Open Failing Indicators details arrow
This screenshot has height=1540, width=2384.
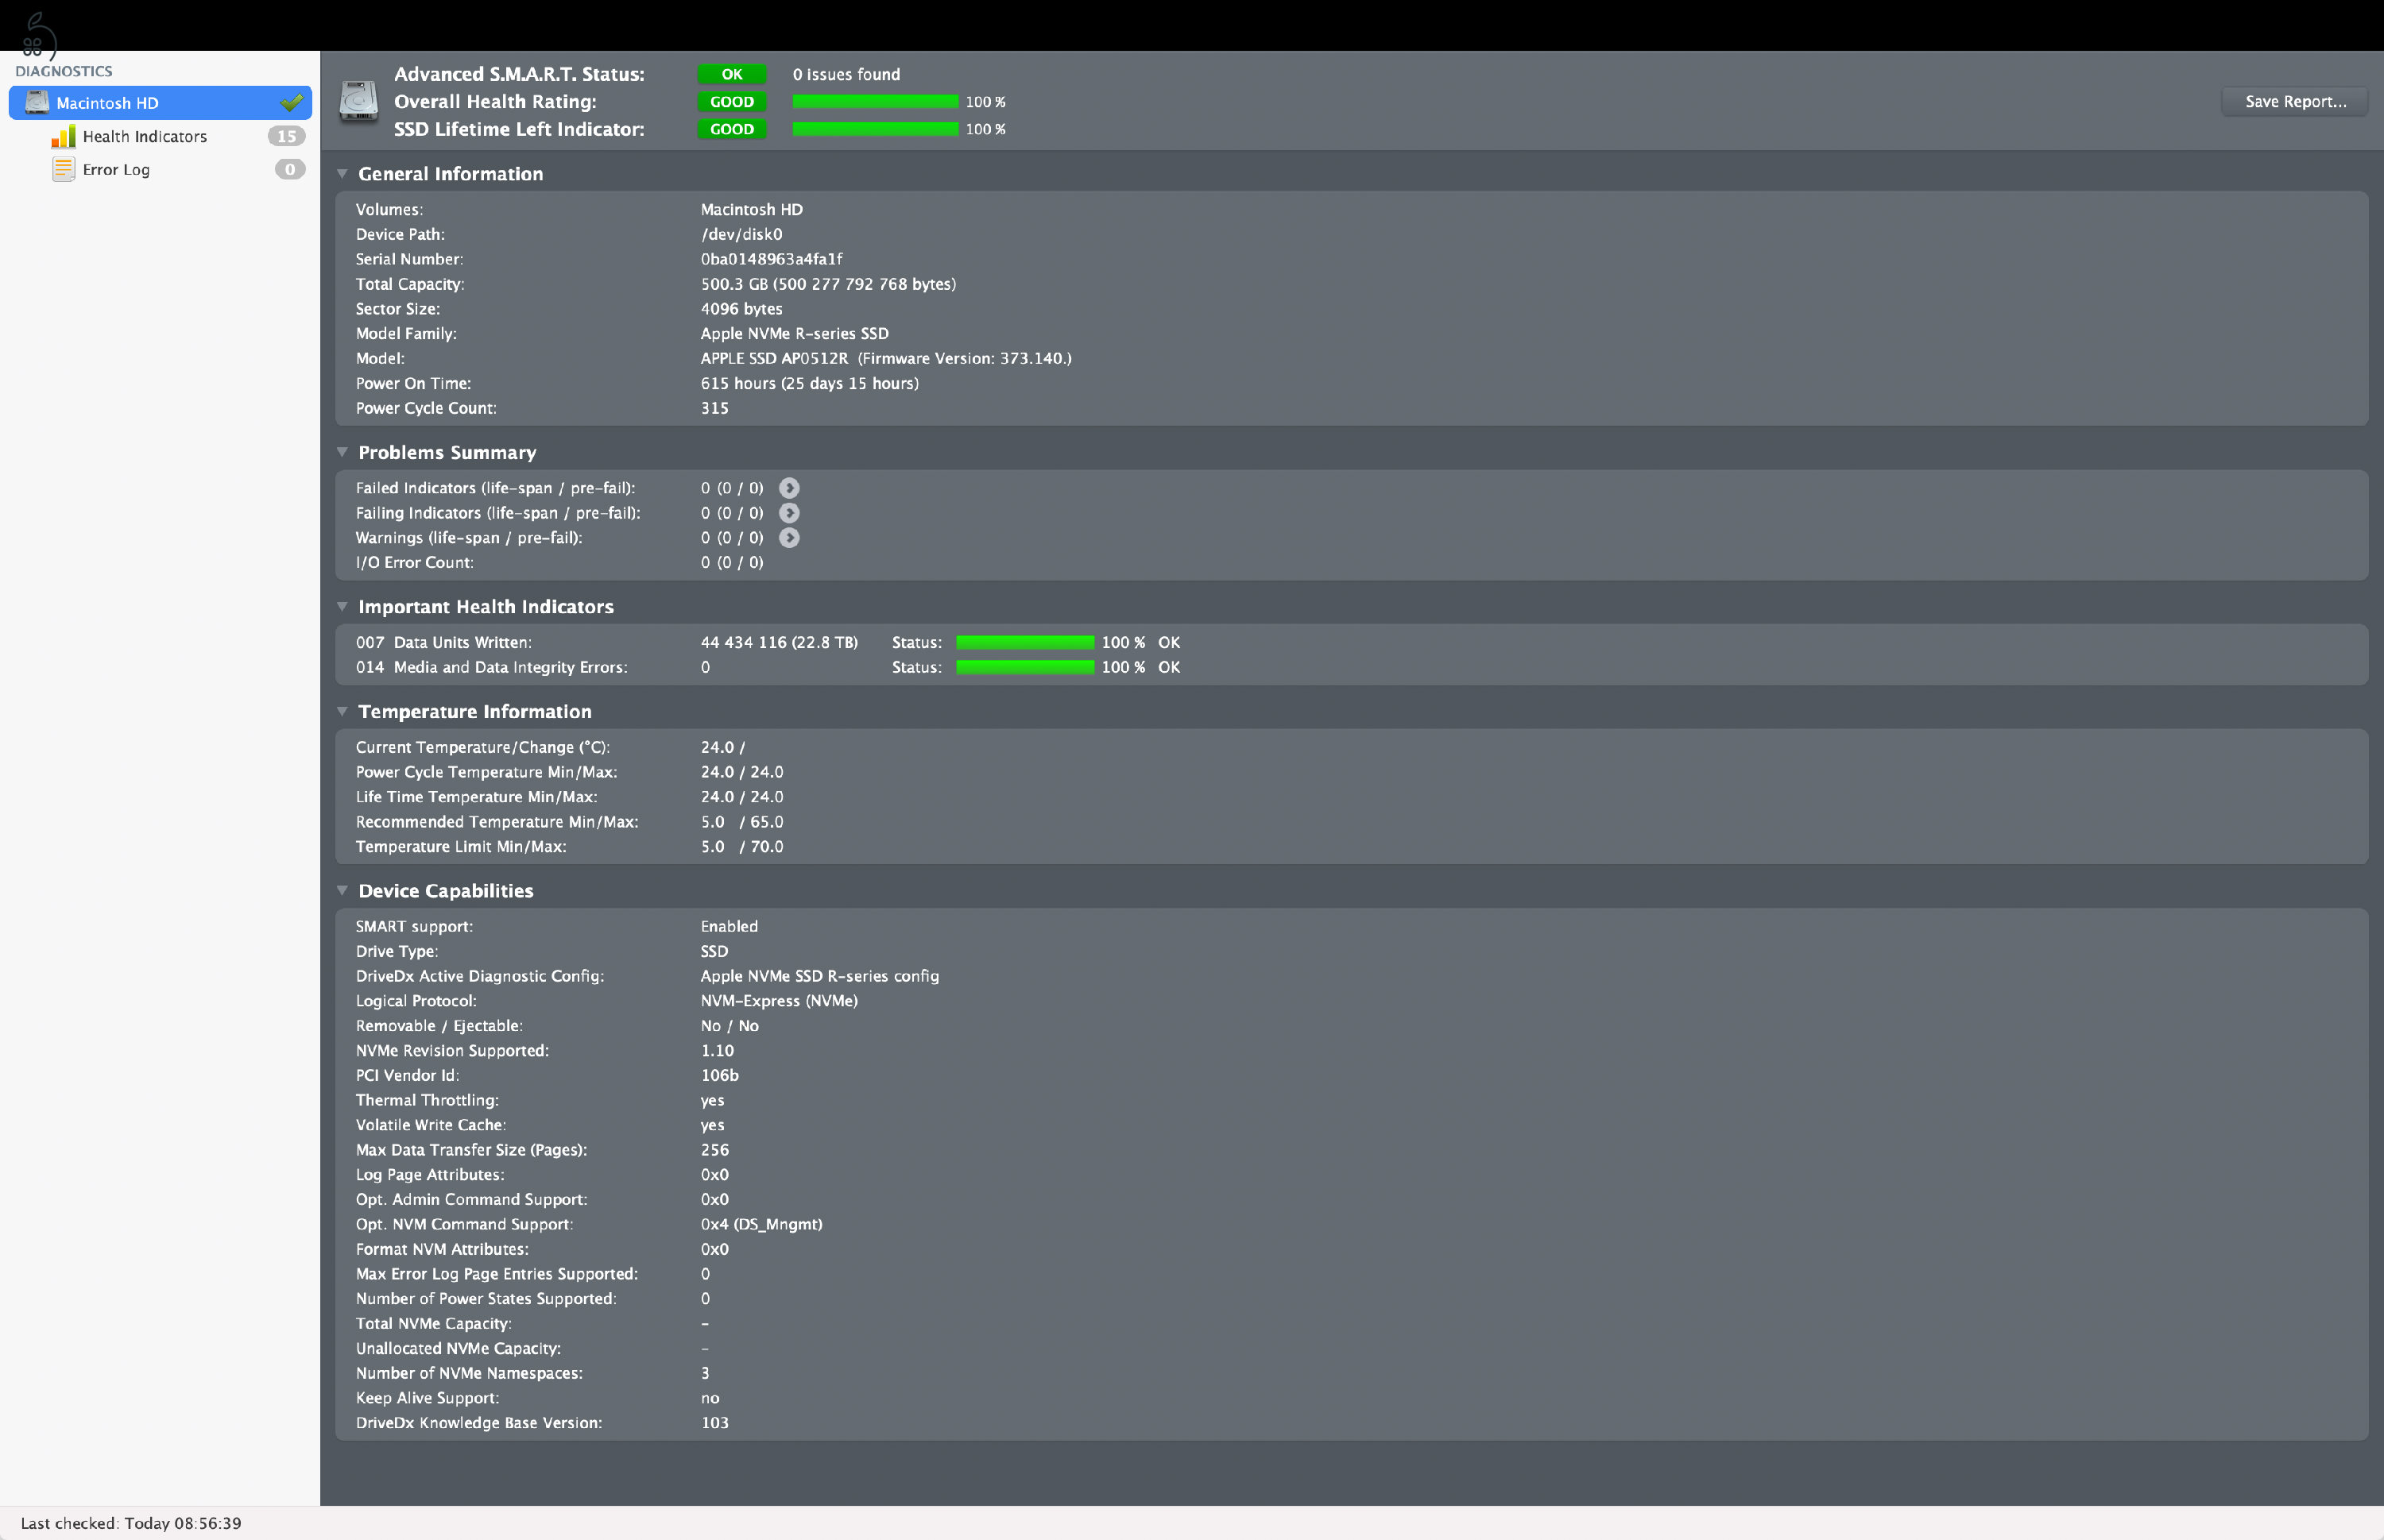click(789, 513)
